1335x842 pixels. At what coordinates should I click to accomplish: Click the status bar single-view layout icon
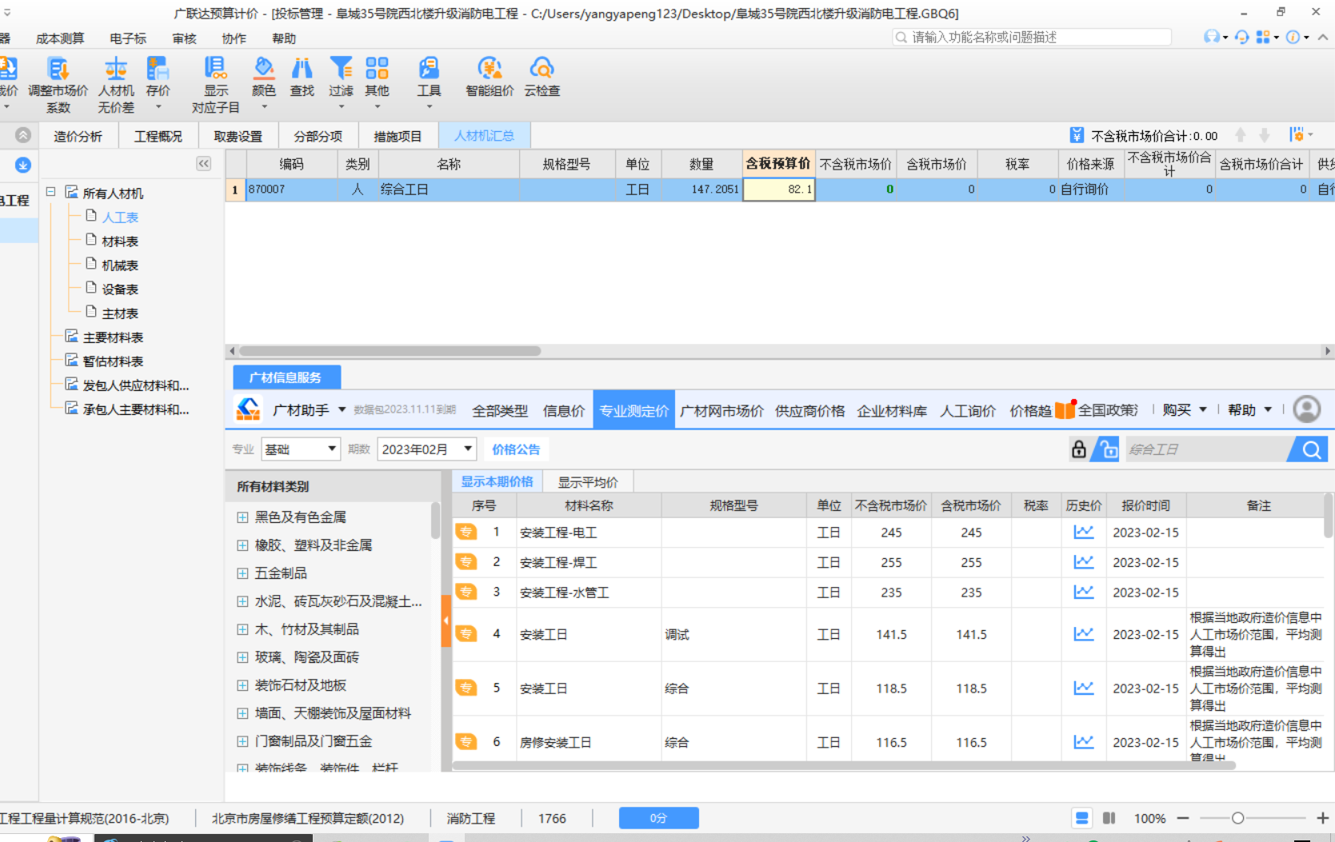1081,818
